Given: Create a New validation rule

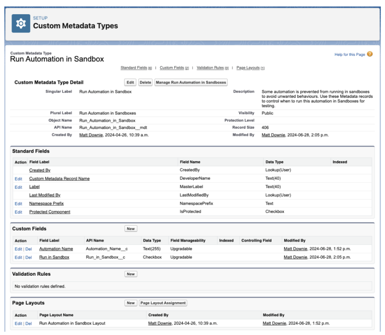Looking at the screenshot, I should click(130, 274).
